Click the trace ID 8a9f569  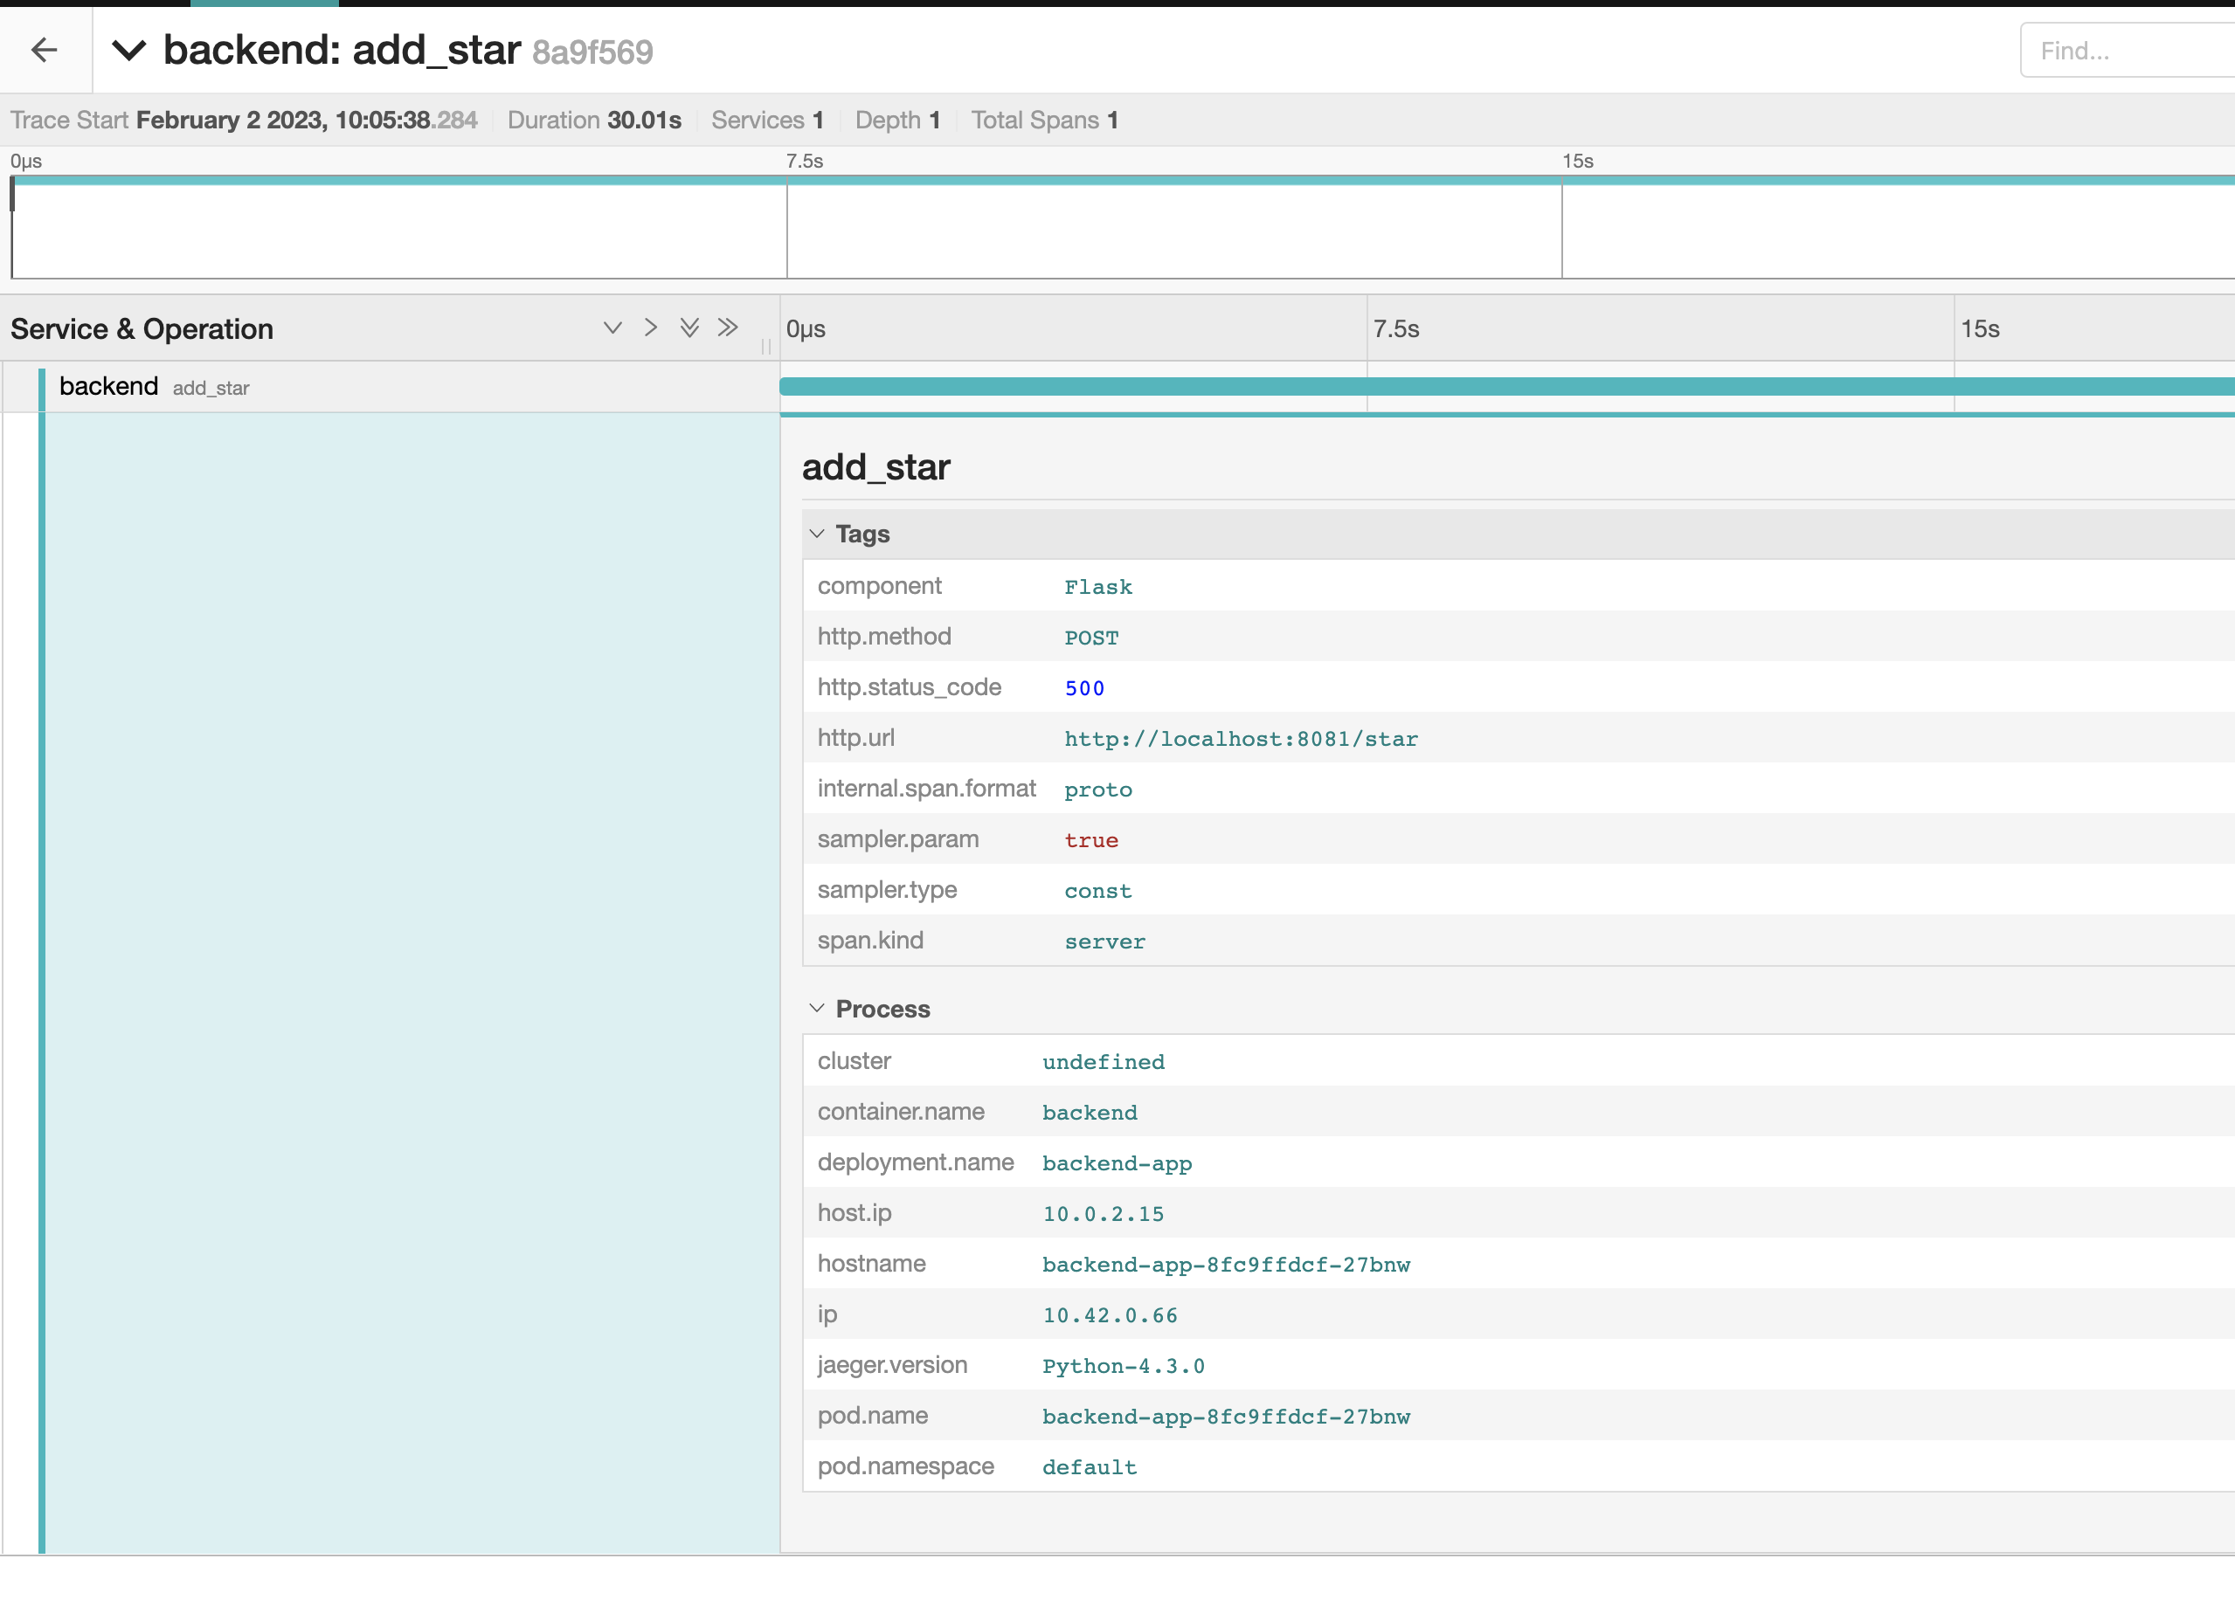(x=592, y=52)
